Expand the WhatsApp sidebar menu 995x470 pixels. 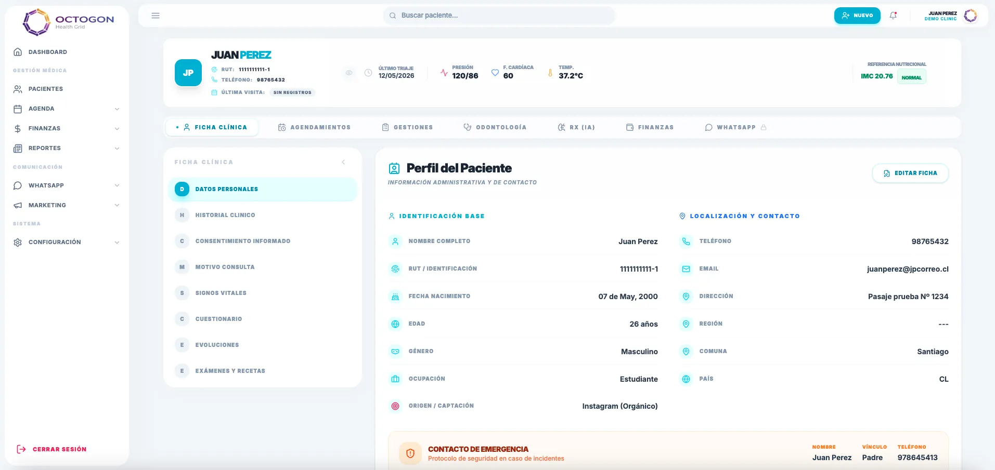click(67, 185)
